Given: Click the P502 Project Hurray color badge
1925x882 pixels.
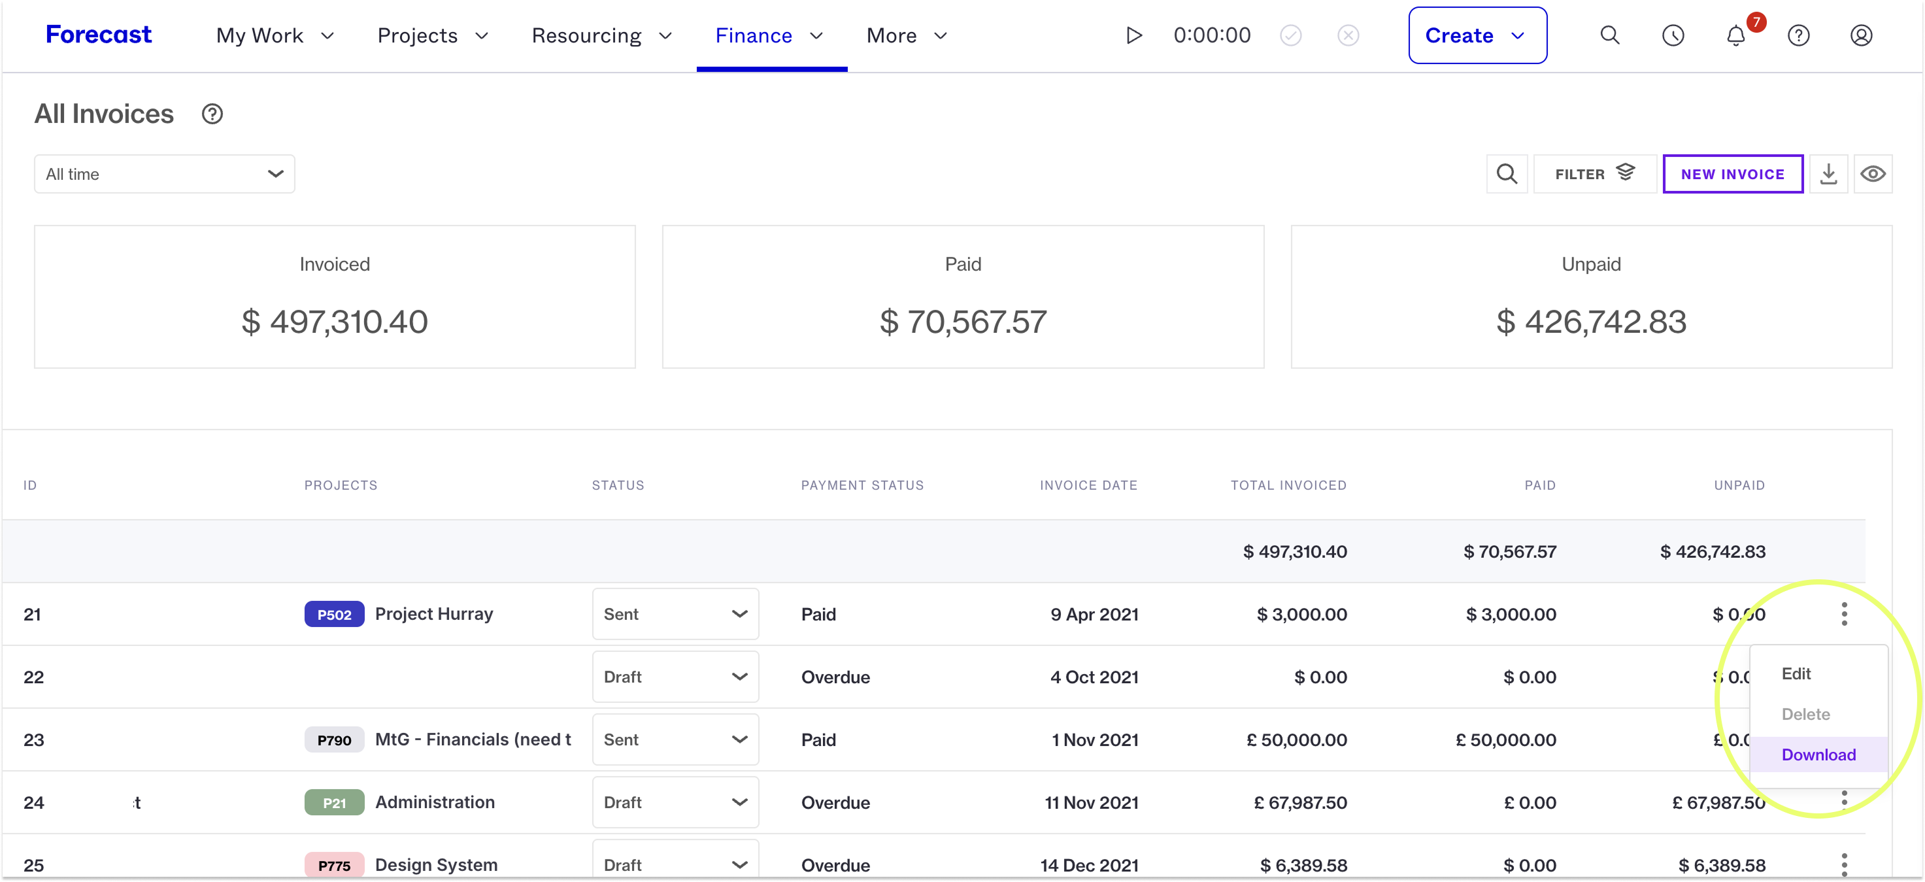Looking at the screenshot, I should pos(334,614).
